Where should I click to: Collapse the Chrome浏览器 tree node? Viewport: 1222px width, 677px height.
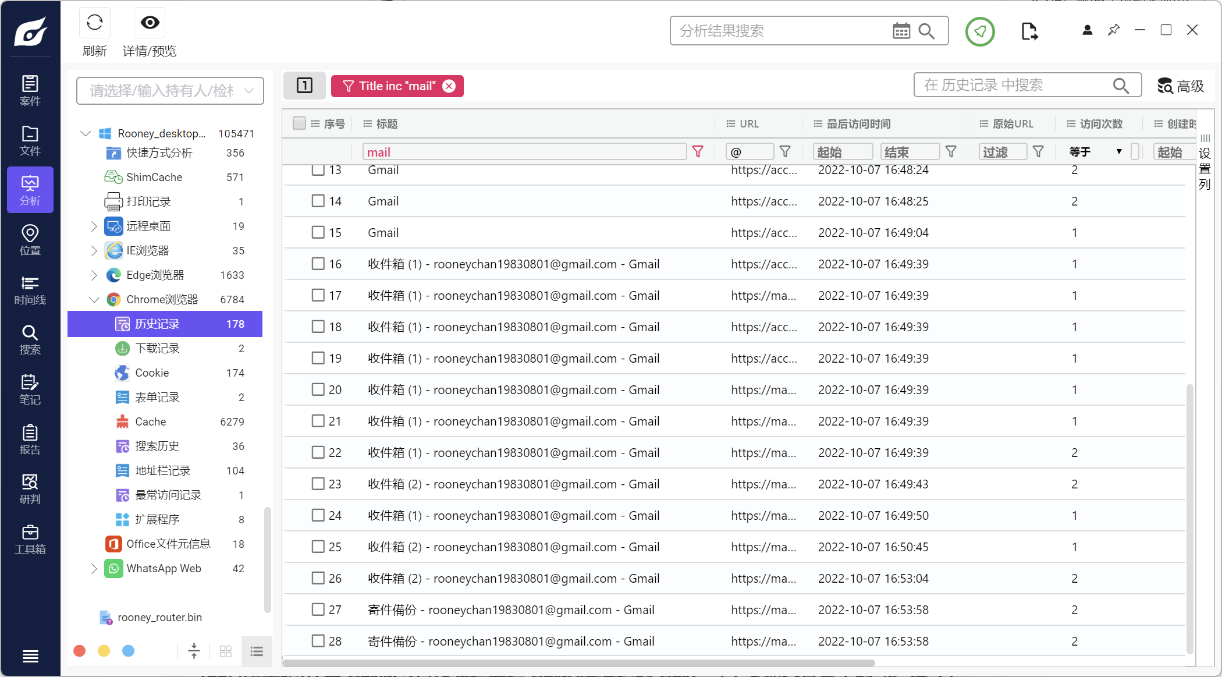[x=94, y=299]
